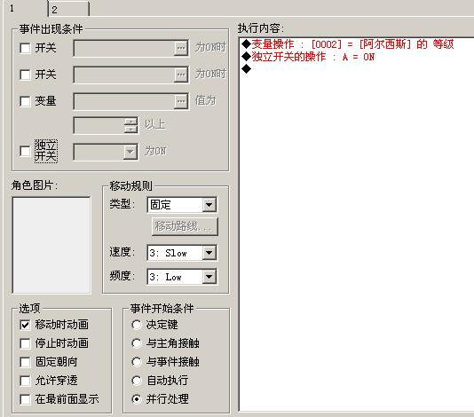Select the empty diamond command line

247,69
